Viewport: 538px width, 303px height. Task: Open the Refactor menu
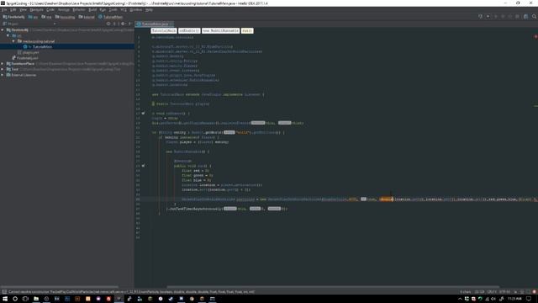point(79,10)
